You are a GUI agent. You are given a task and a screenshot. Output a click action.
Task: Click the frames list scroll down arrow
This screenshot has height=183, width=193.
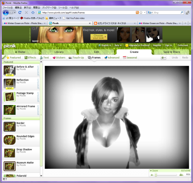(x=41, y=176)
